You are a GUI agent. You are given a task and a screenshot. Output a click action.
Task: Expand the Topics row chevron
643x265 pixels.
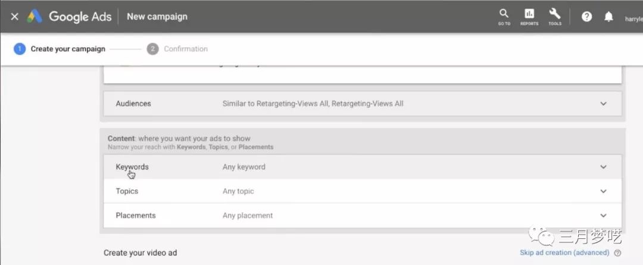[x=603, y=191]
